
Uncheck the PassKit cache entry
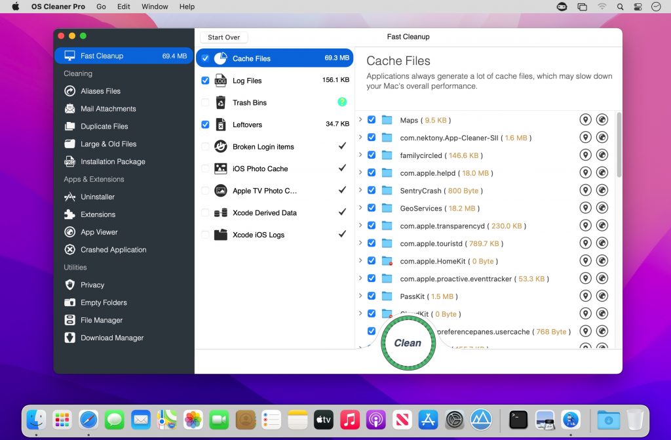click(x=372, y=296)
